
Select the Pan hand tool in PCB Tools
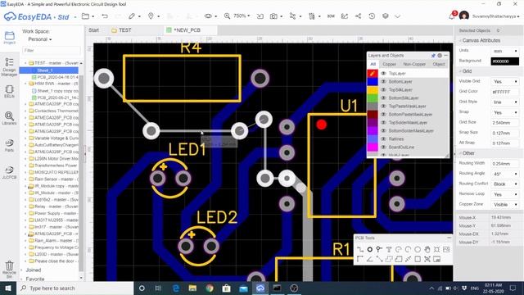coord(427,249)
